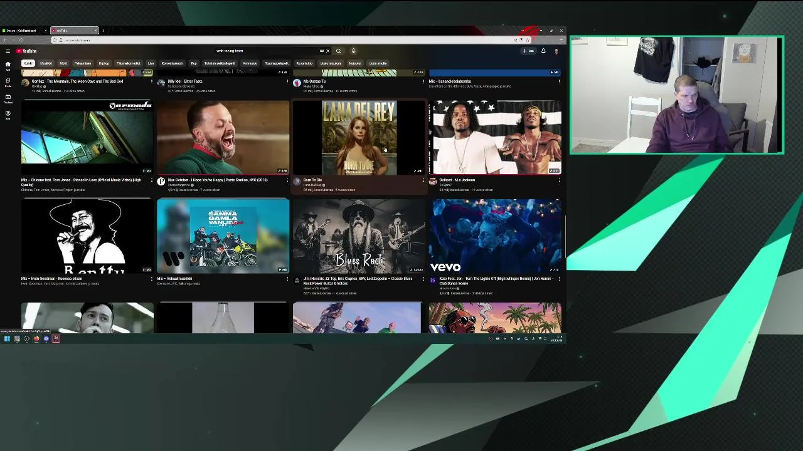803x451 pixels.
Task: Click the Mix – Vokaalimusiikki title
Action: pos(174,279)
